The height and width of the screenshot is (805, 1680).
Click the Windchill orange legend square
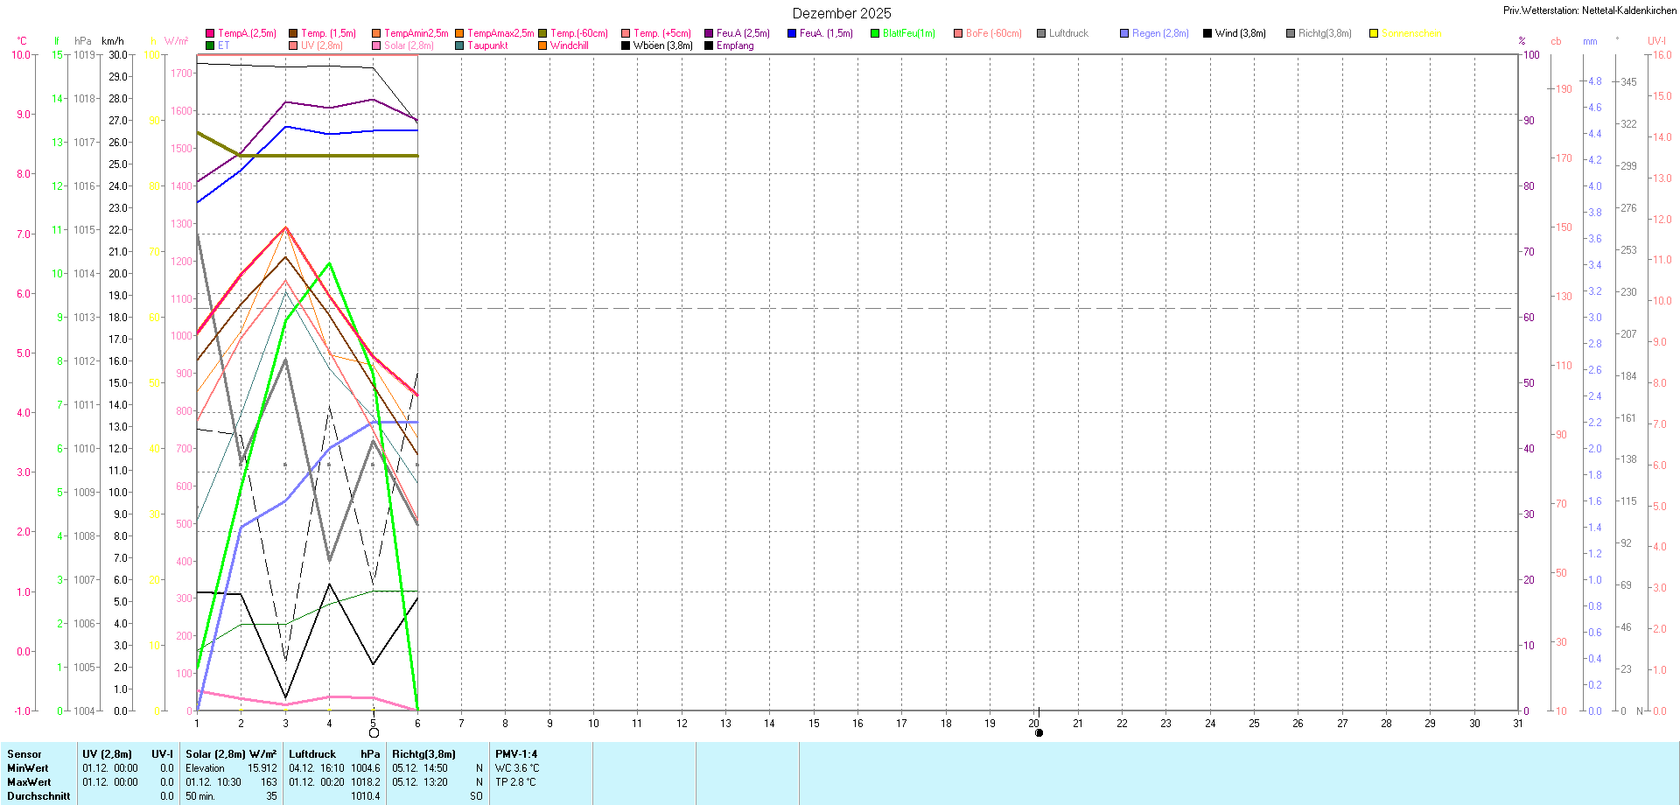(542, 45)
